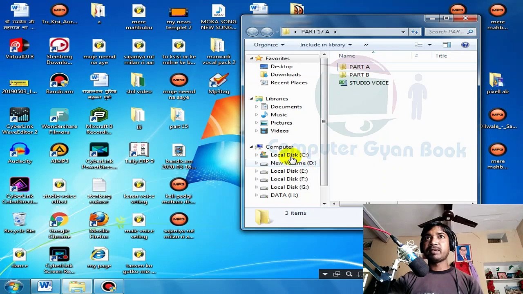Image resolution: width=523 pixels, height=294 pixels.
Task: Select the AIMP3 desktop shortcut
Action: [x=59, y=154]
